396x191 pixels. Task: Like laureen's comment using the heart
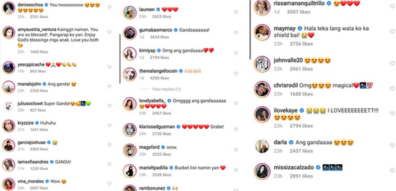[236, 12]
